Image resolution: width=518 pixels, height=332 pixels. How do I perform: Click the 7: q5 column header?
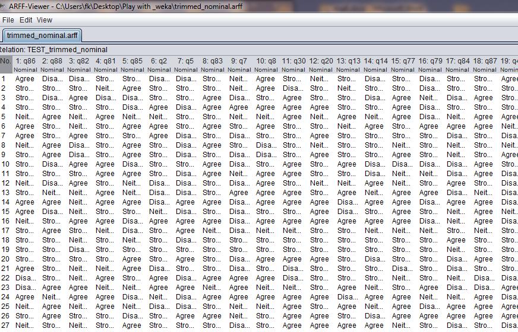[x=186, y=65]
